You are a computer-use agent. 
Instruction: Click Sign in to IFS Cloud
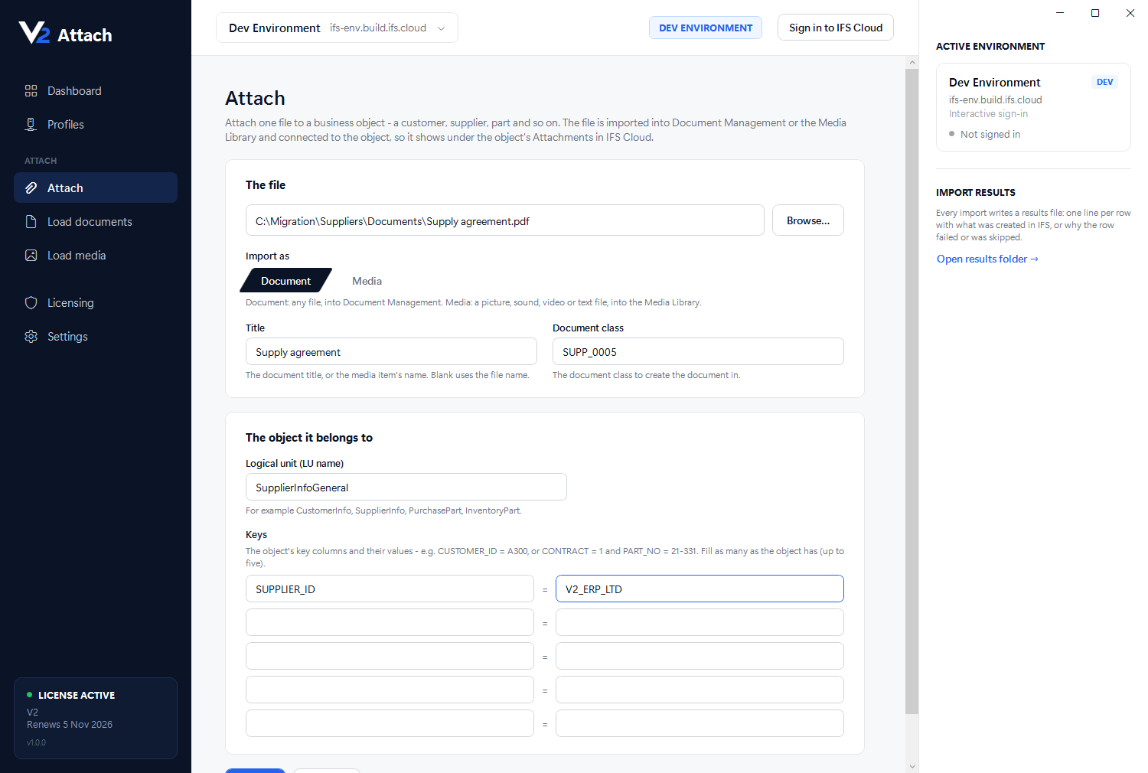click(836, 28)
